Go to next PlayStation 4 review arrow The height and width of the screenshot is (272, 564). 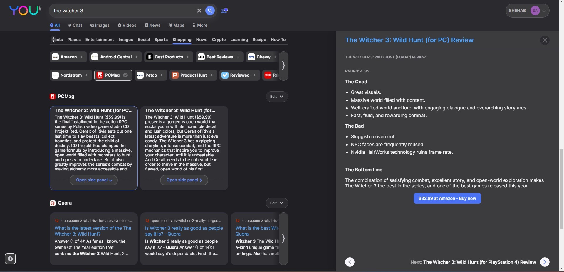click(545, 262)
